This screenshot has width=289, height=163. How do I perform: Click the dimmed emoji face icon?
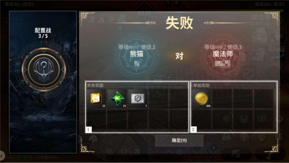[137, 152]
